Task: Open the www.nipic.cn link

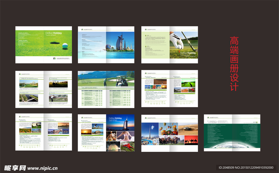Action: click(x=43, y=168)
